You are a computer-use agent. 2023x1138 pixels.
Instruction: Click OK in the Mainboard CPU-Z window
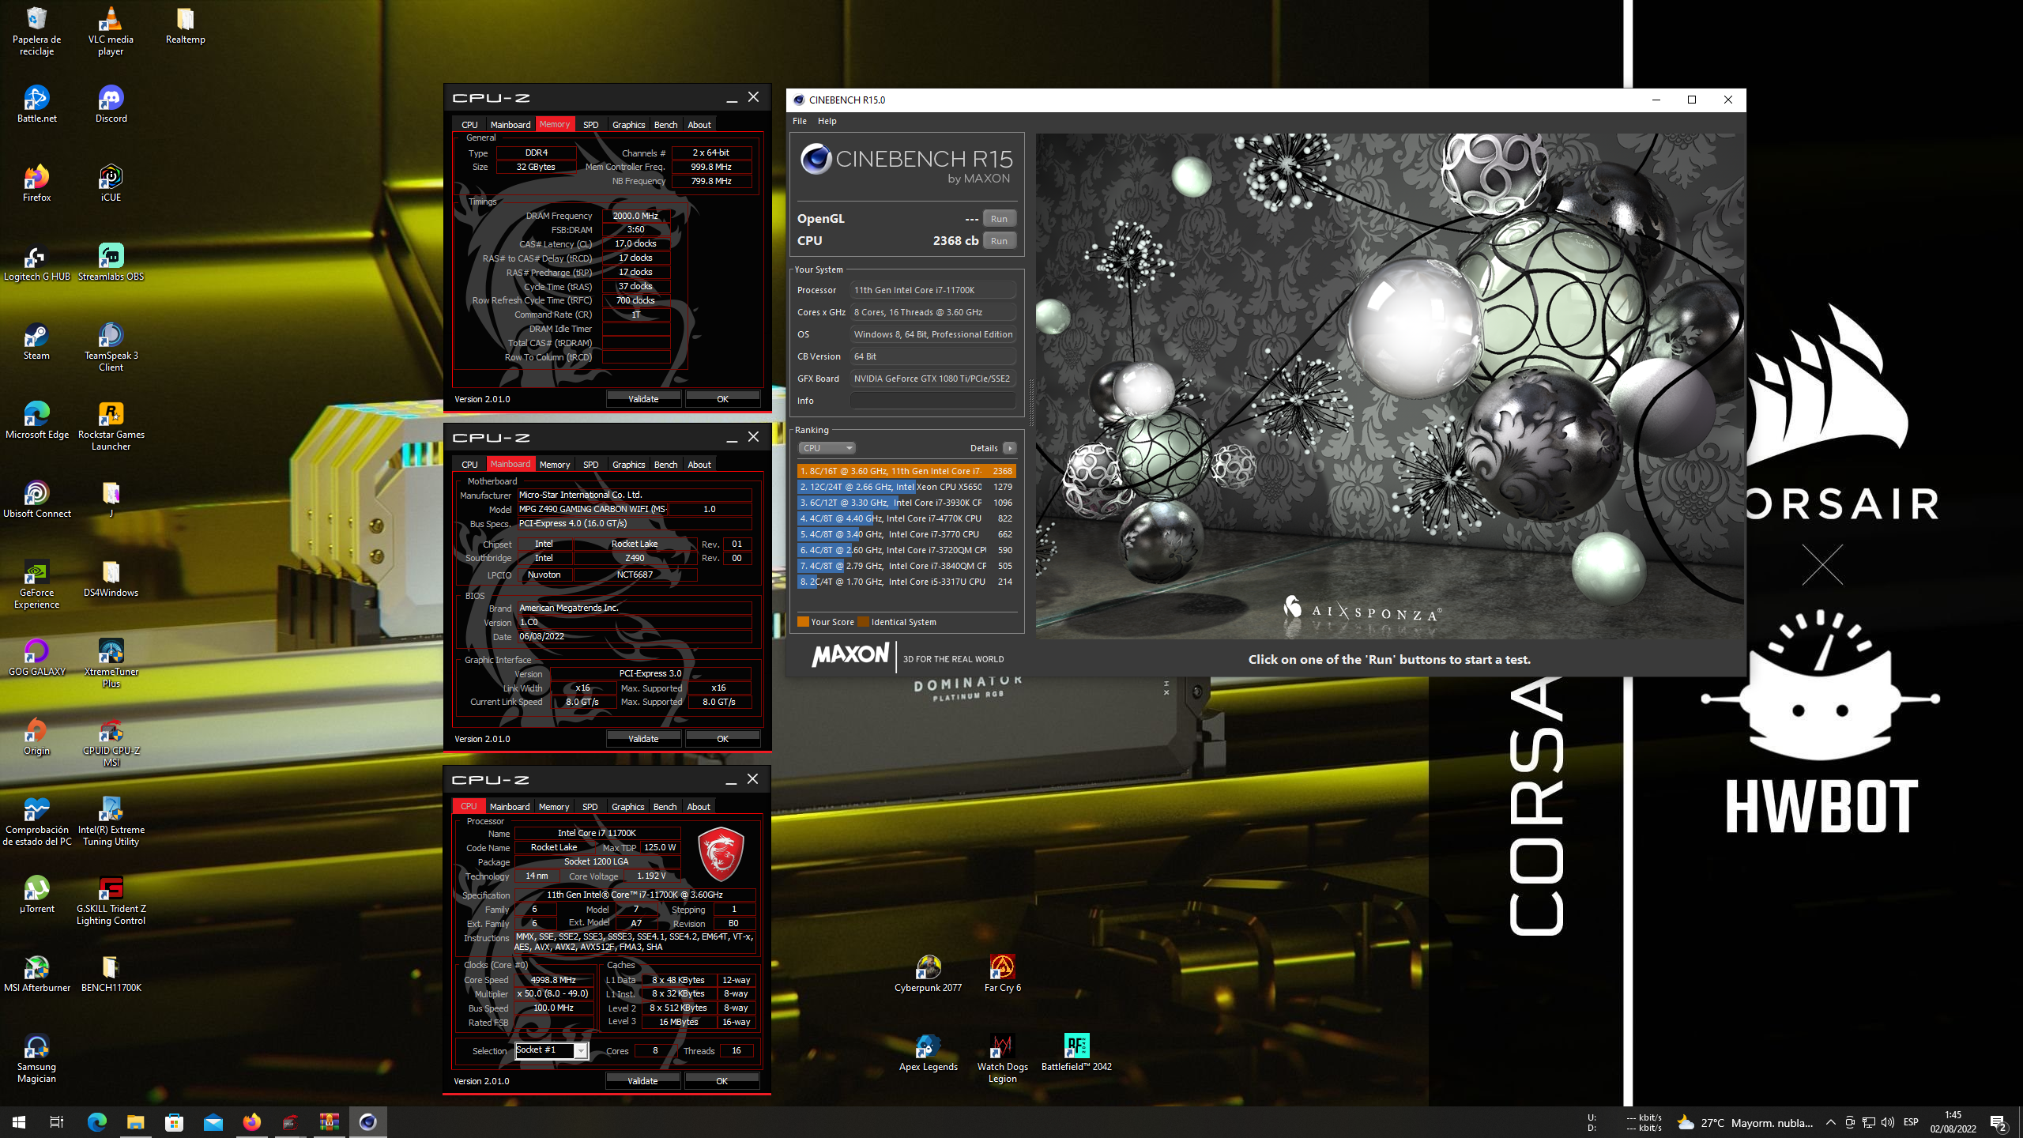coord(722,739)
